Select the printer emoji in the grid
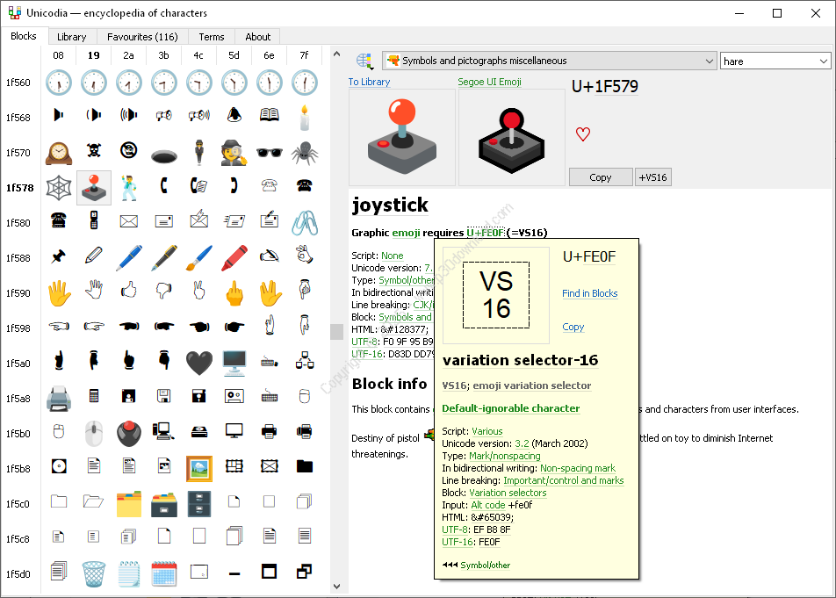Screen dimensions: 836x598 (x=58, y=399)
